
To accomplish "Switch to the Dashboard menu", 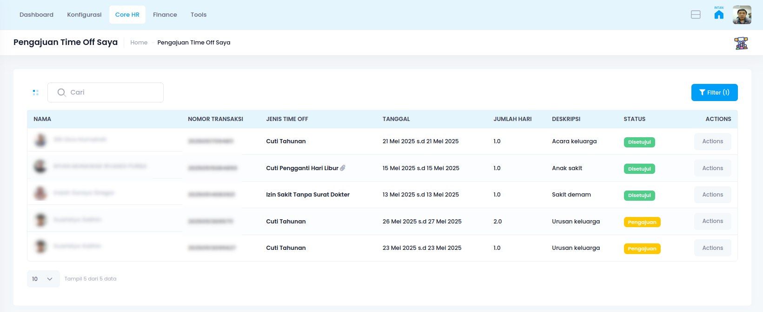I will point(36,15).
